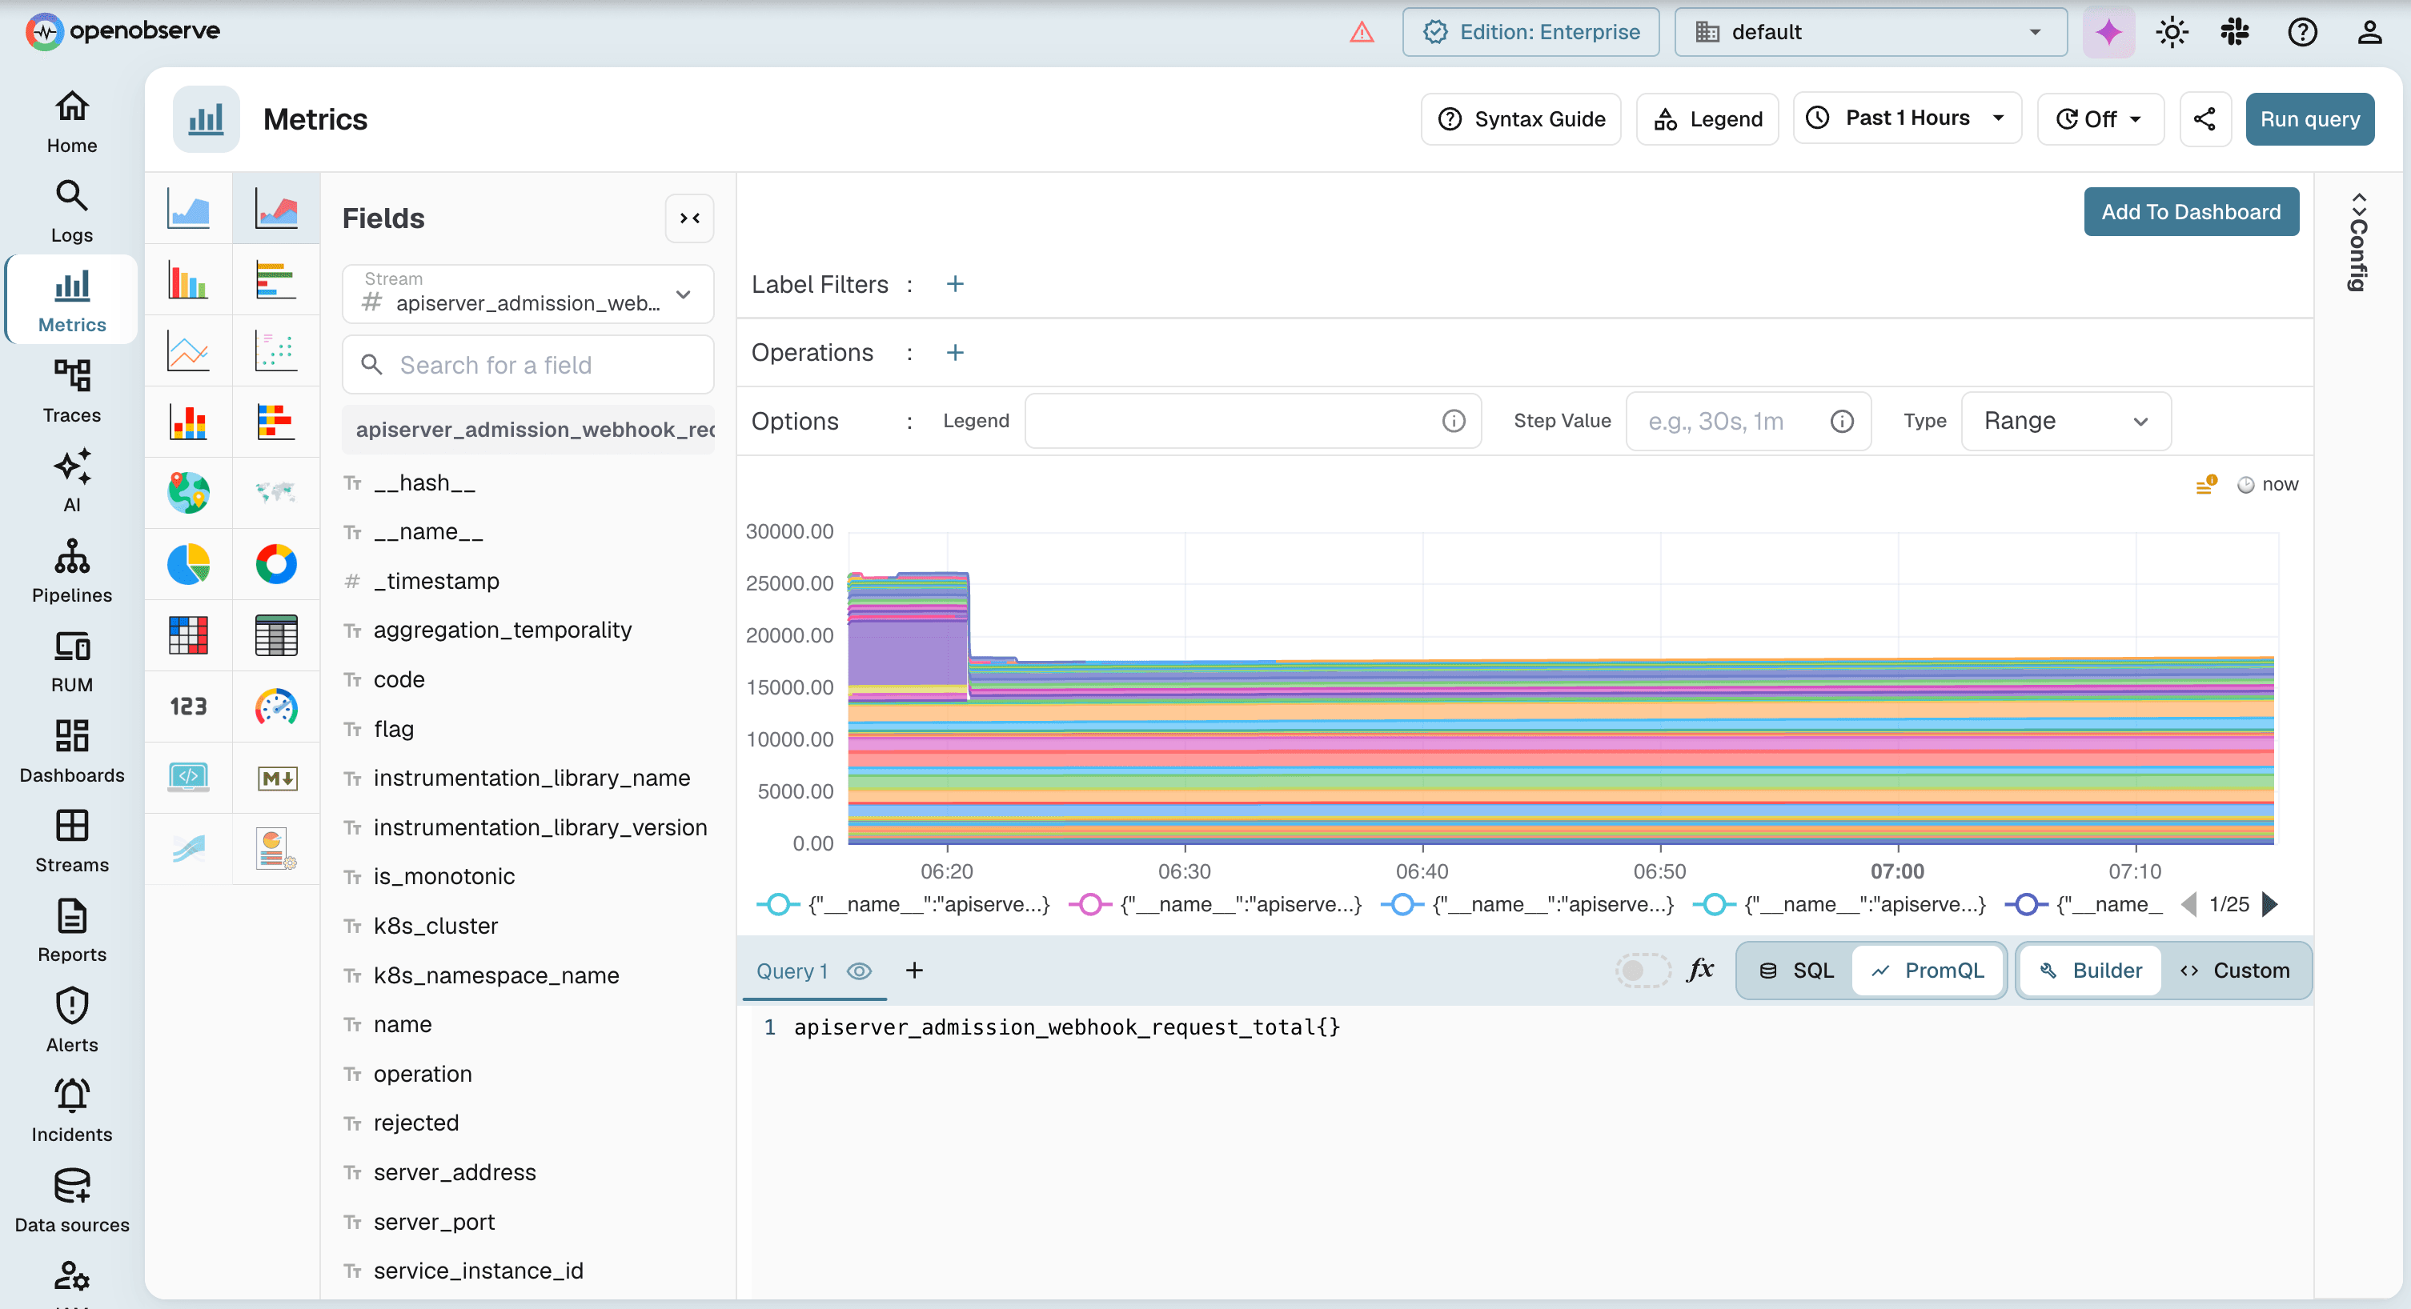
Task: Open the AI assistant sparkle button
Action: (x=2108, y=32)
